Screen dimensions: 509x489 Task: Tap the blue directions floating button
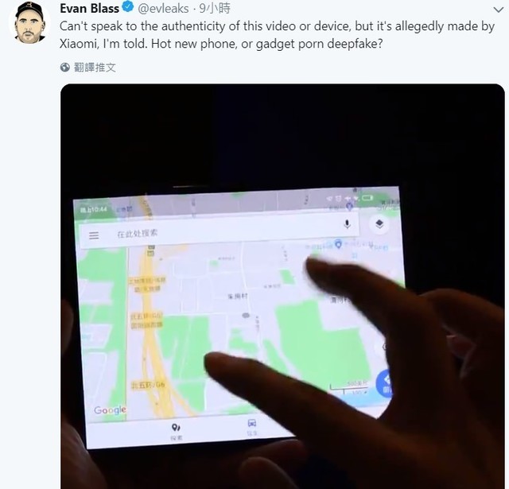point(385,384)
